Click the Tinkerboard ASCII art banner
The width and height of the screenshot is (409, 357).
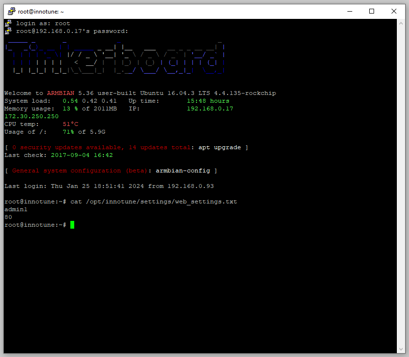pos(115,58)
